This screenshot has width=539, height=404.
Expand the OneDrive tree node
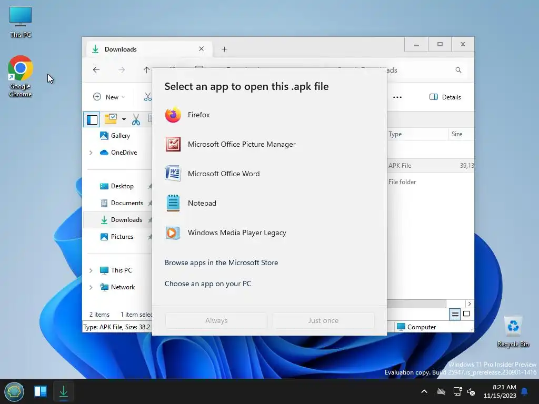tap(91, 153)
